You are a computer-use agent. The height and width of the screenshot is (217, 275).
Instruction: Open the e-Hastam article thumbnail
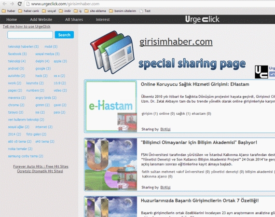click(111, 106)
